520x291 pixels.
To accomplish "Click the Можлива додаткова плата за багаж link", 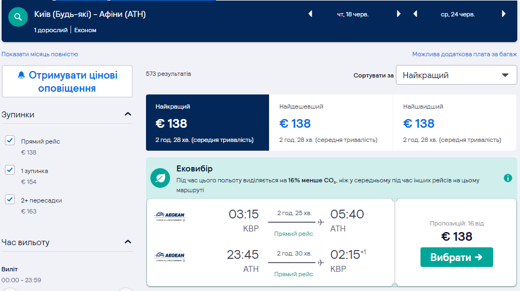I will tap(464, 54).
